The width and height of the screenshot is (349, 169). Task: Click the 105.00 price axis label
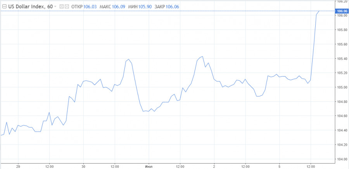[x=342, y=87]
